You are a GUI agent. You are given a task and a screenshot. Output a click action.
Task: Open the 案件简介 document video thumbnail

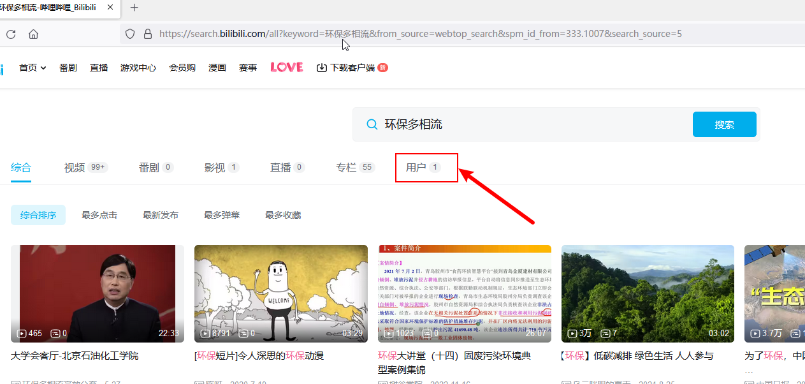coord(465,293)
